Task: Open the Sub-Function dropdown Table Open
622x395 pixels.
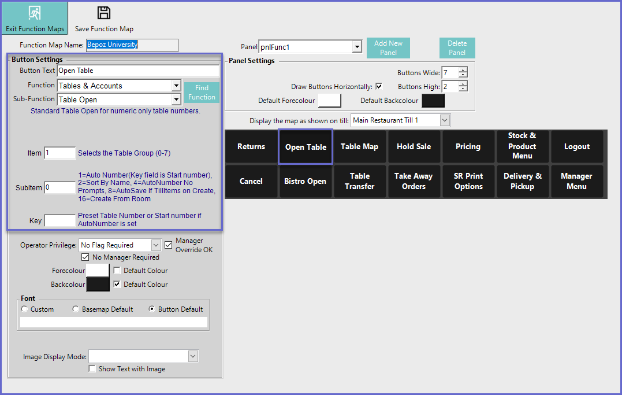Action: point(176,99)
